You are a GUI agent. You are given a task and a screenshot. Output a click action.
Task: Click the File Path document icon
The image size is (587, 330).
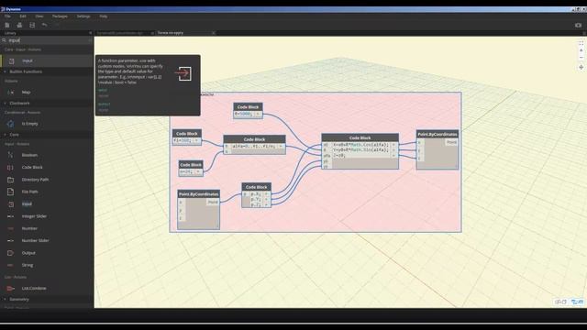point(10,192)
